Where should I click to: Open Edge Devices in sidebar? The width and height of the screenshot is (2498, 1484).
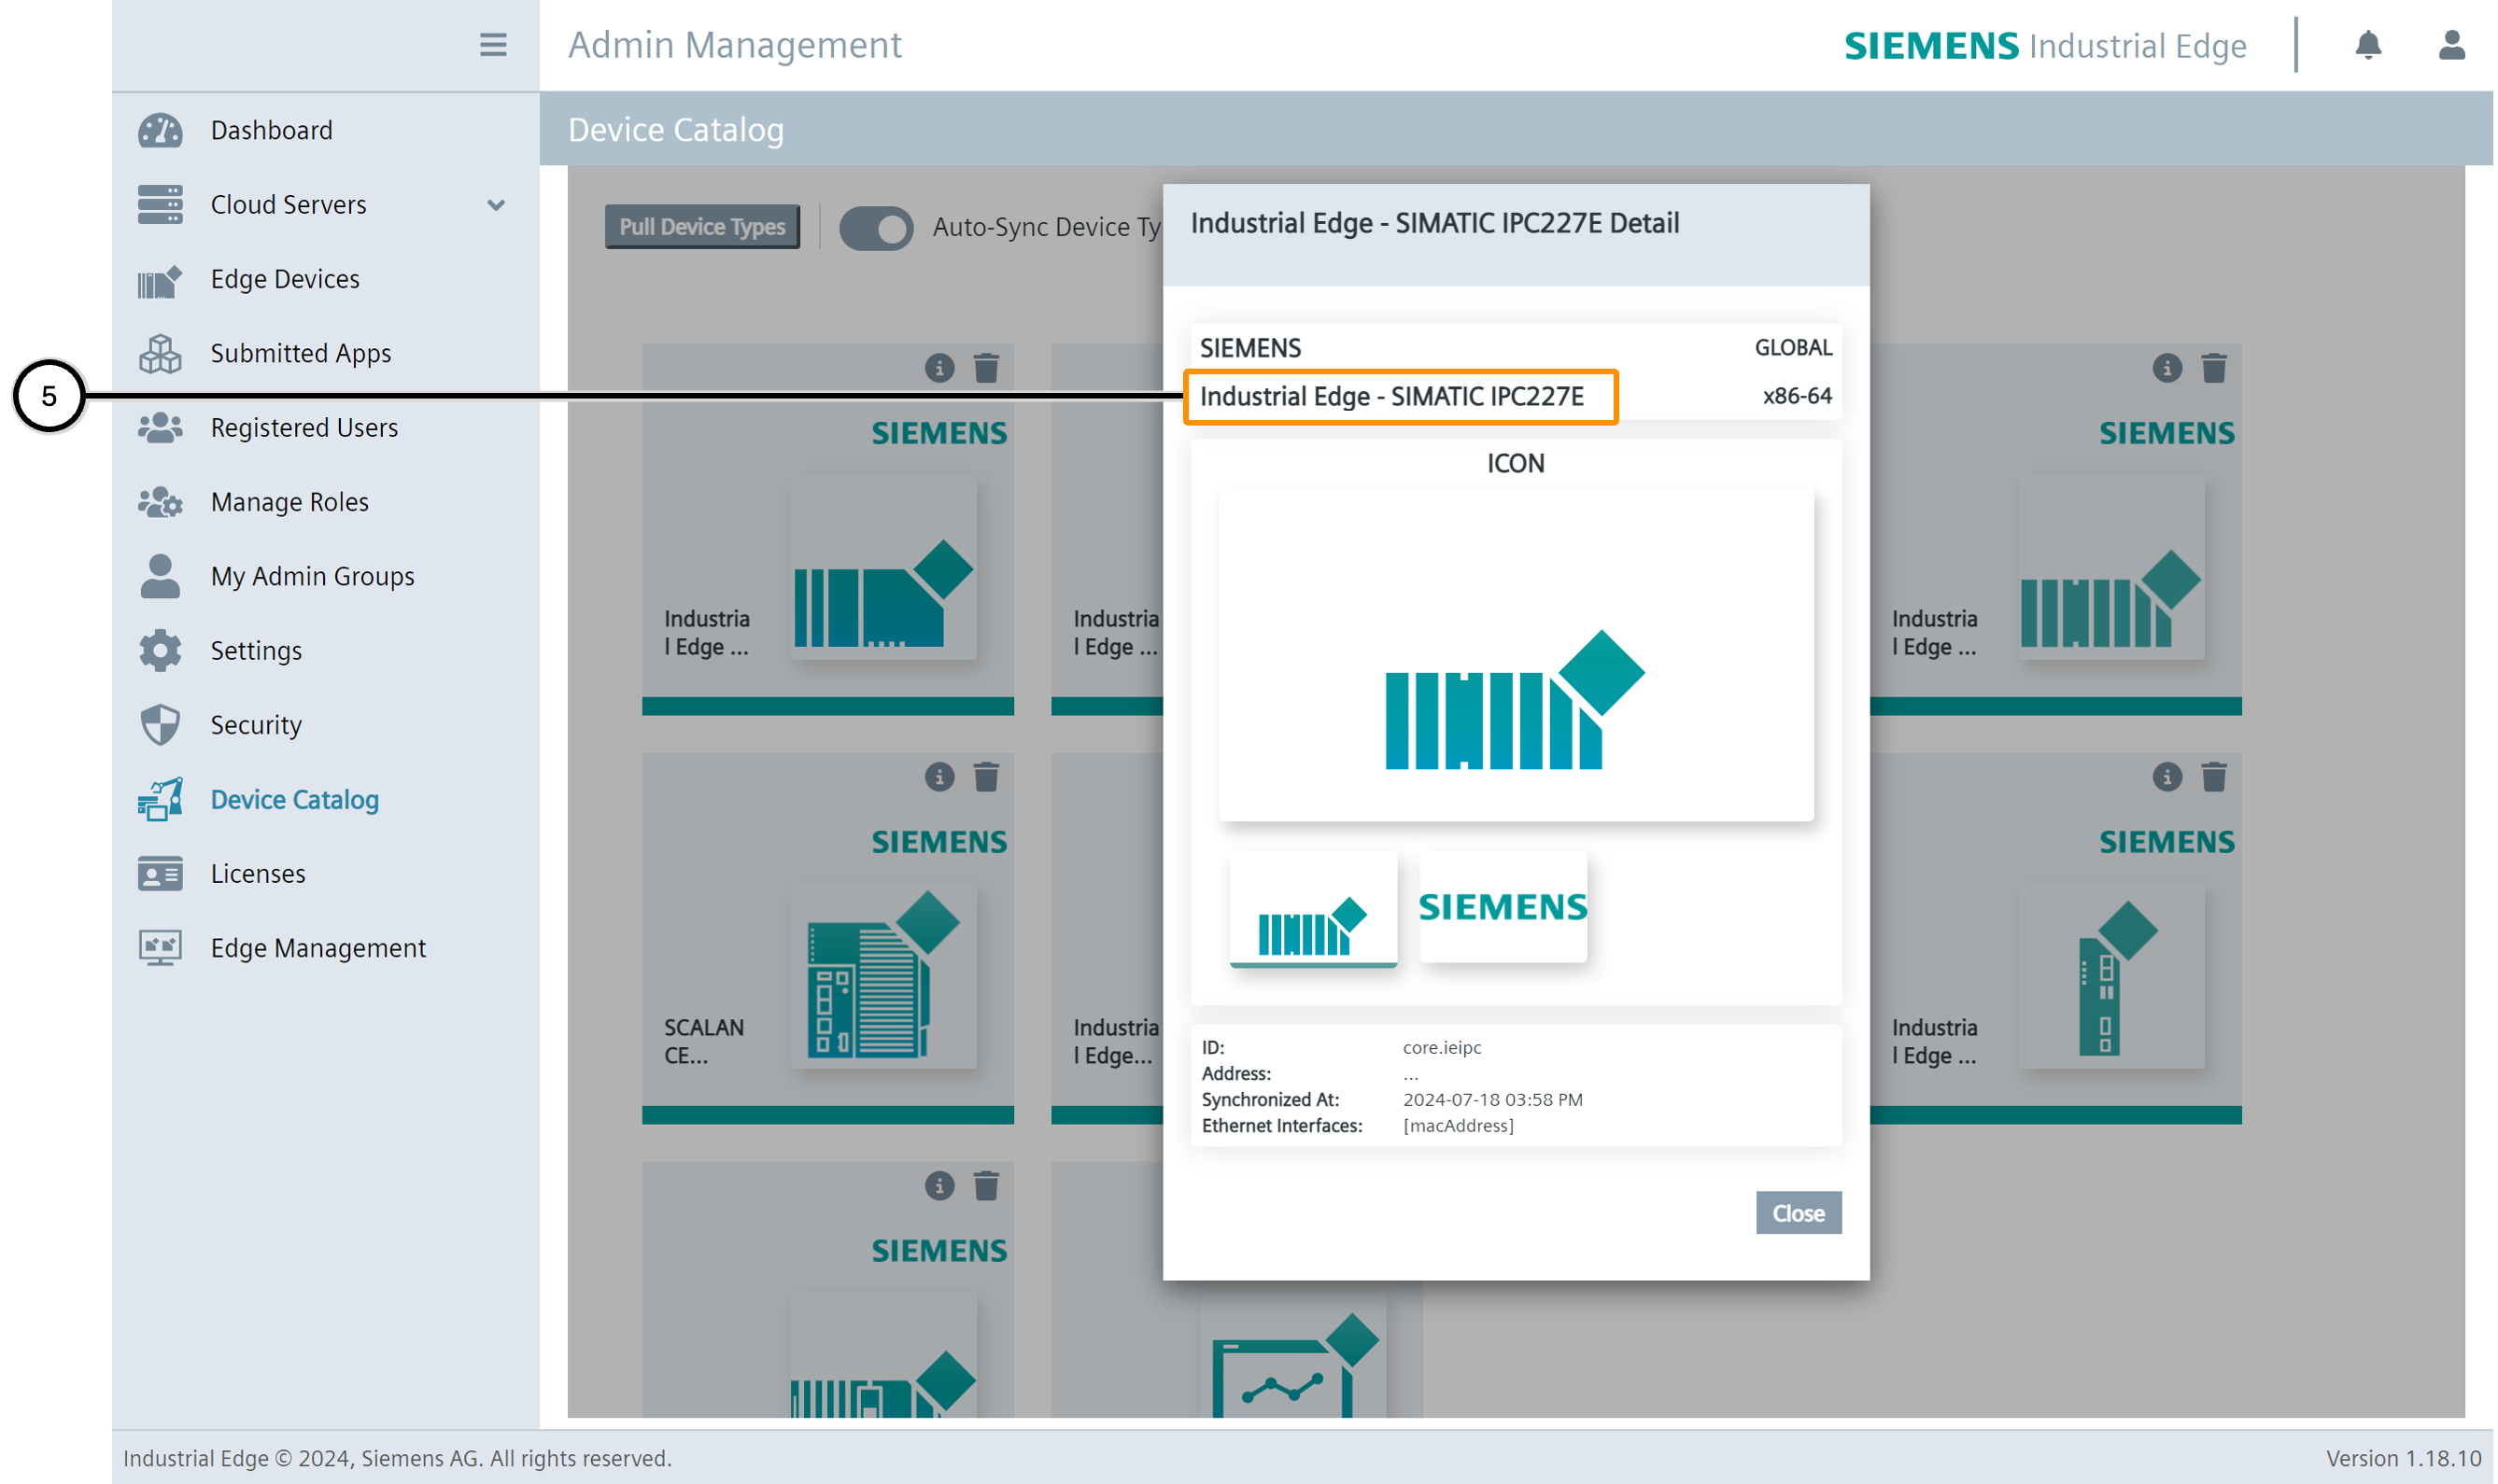click(284, 279)
